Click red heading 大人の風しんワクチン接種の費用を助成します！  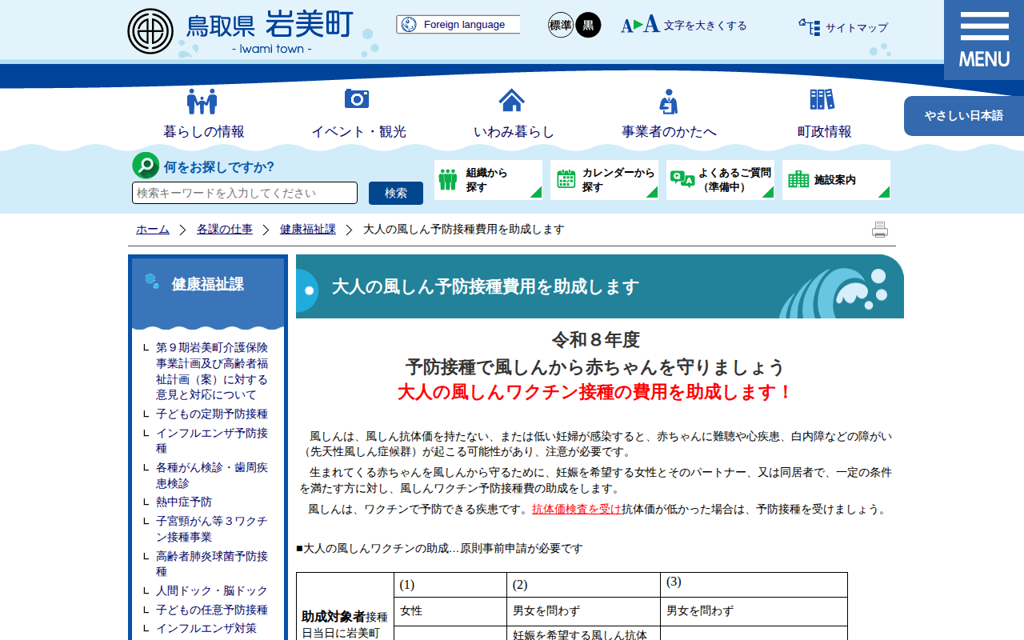[x=595, y=393]
